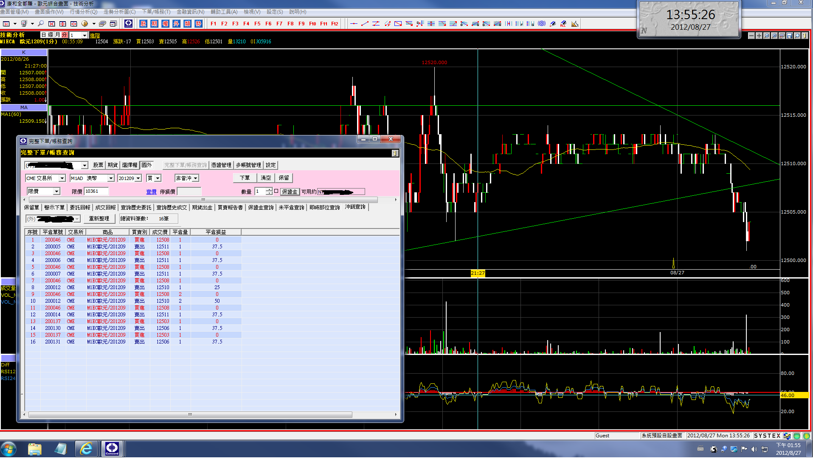Viewport: 813px width, 459px height.
Task: Select the 國外 order type toggle
Action: 146,165
